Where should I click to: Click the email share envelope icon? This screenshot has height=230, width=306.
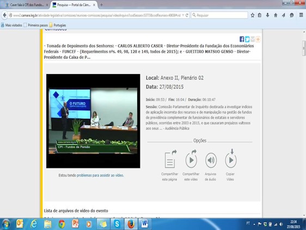tap(253, 39)
